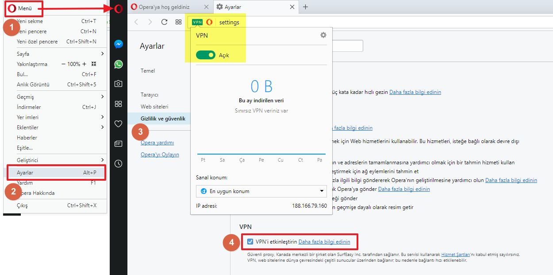This screenshot has height=275, width=553.
Task: Open personal news sidebar icon
Action: click(x=118, y=143)
